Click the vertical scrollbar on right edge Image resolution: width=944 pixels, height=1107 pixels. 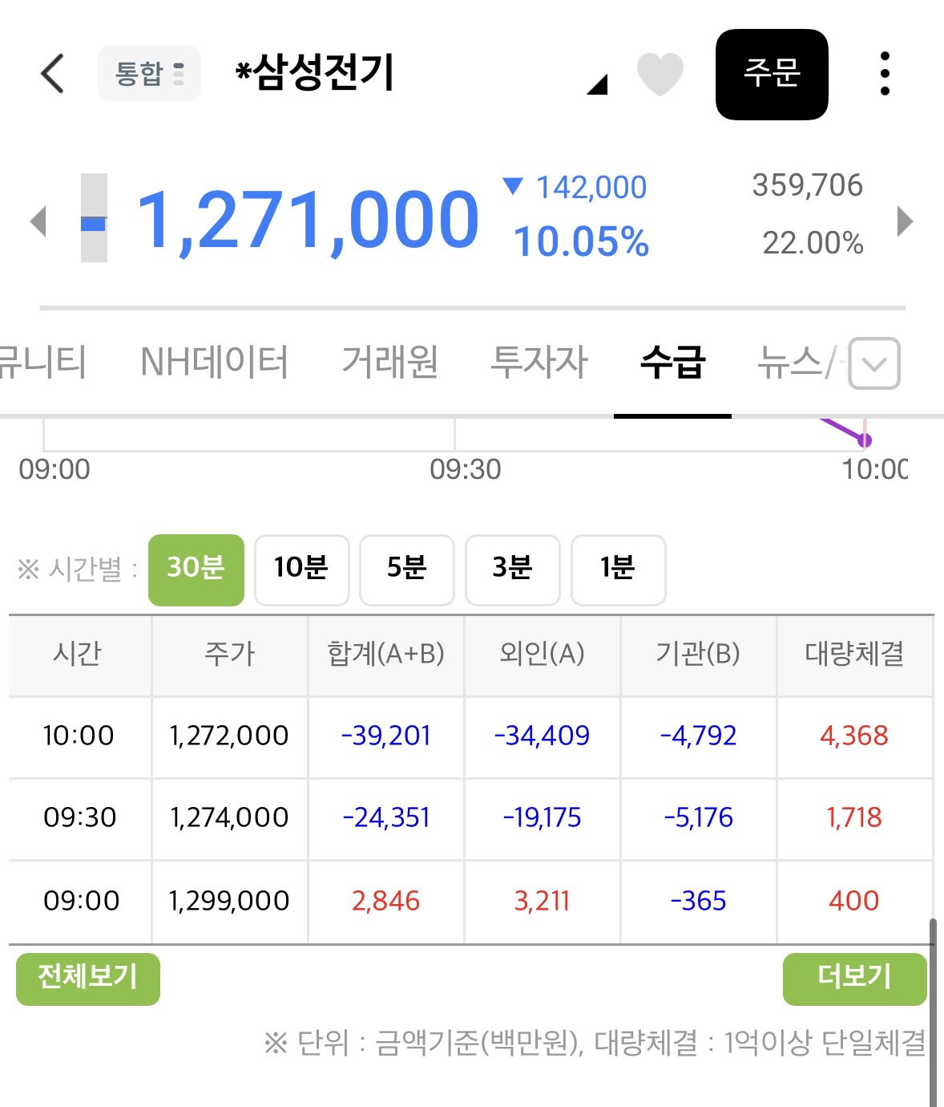(932, 1012)
